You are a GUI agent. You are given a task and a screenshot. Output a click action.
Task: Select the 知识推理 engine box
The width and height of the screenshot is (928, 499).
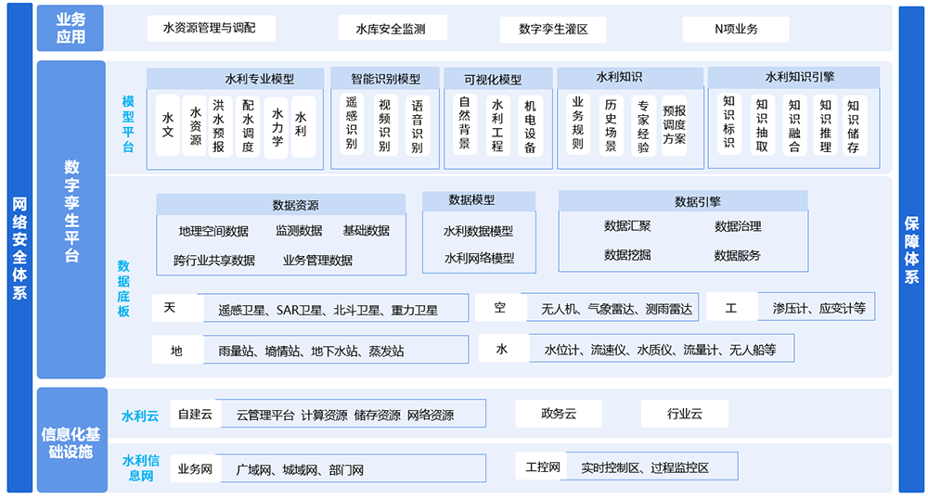825,125
